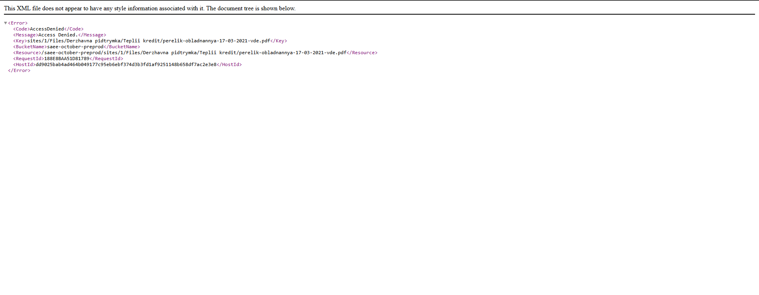Select the opening Error tag
This screenshot has width=759, height=295.
18,23
